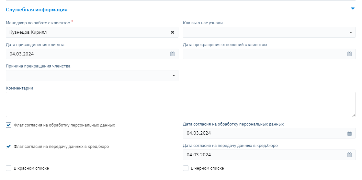Open the Как вы о нас узнали dropdown
Viewport: 362px width, 180px height.
coord(269,32)
